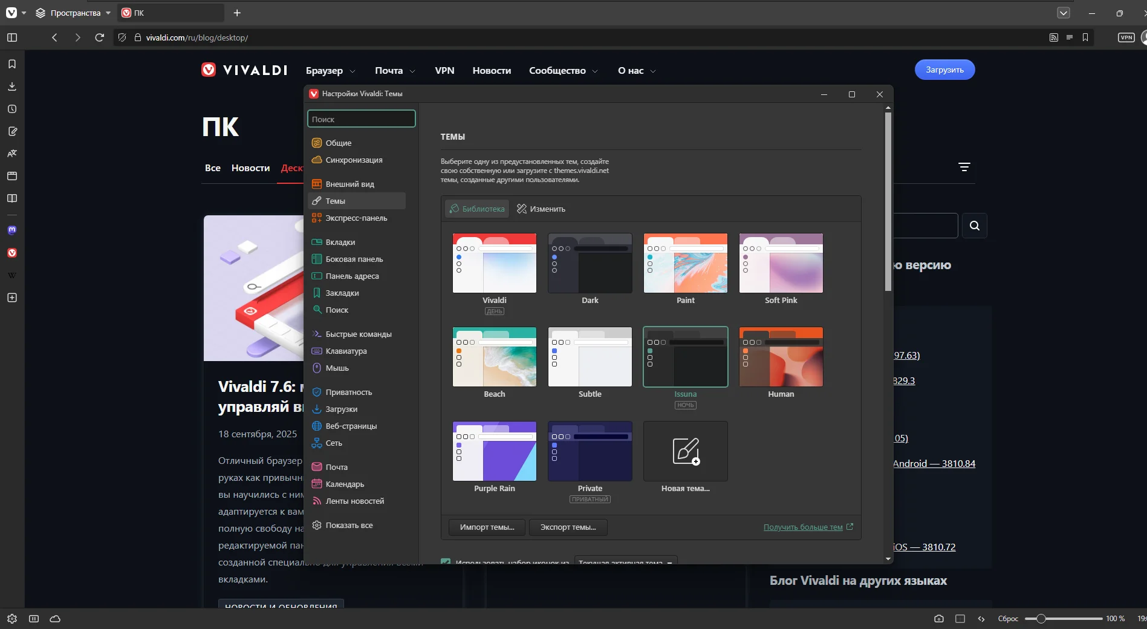Expand the Сообщество menu on the website
1147x629 pixels.
(x=563, y=71)
